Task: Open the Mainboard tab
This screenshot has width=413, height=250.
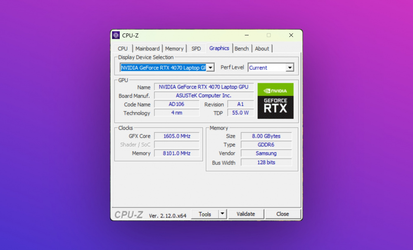Action: pos(147,49)
